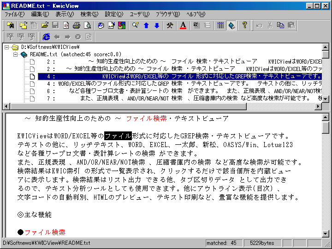This screenshot has height=249, width=332.
Task: Click the undo arrow icon
Action: tap(259, 26)
